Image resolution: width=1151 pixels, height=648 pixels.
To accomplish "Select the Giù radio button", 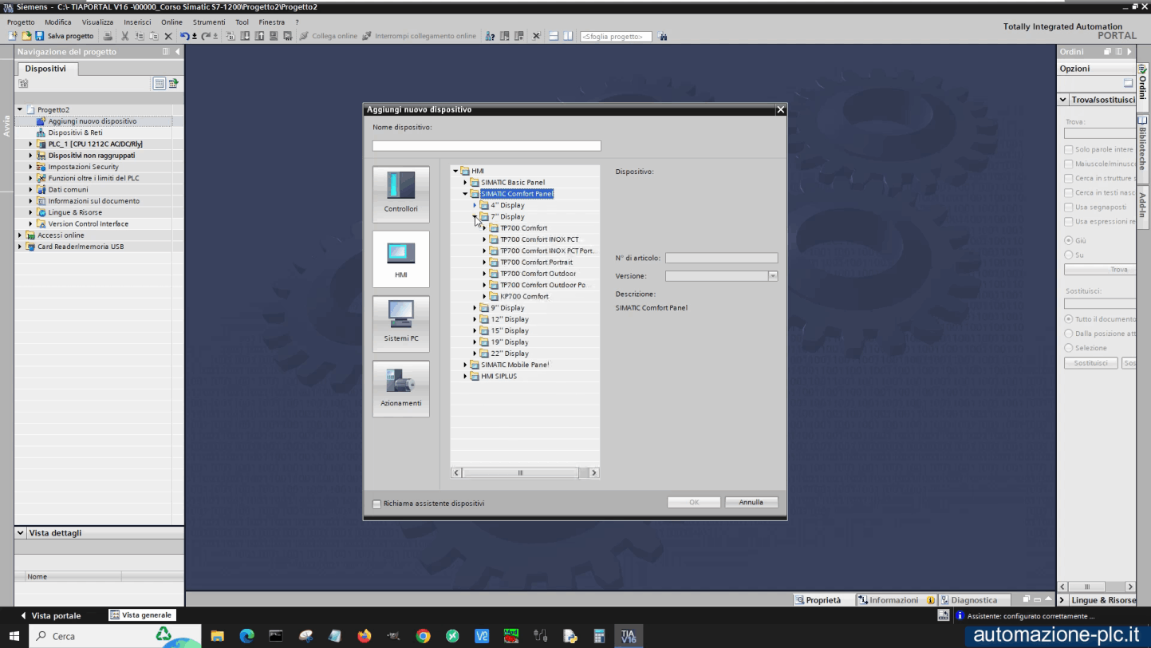I will (1069, 240).
